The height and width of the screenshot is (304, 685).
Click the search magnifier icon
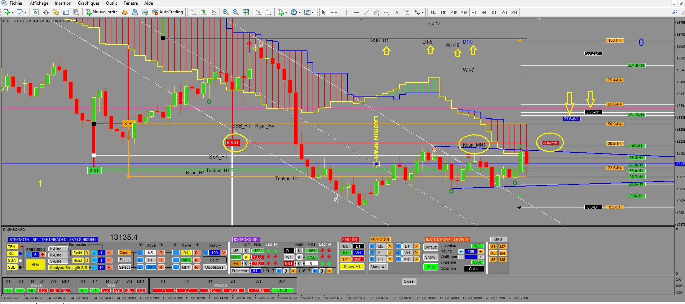tap(675, 12)
